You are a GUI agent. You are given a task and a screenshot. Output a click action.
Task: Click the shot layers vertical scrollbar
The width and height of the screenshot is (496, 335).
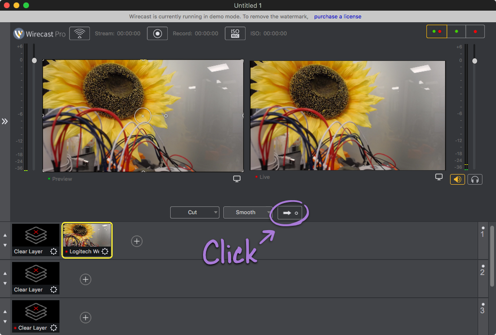click(492, 256)
